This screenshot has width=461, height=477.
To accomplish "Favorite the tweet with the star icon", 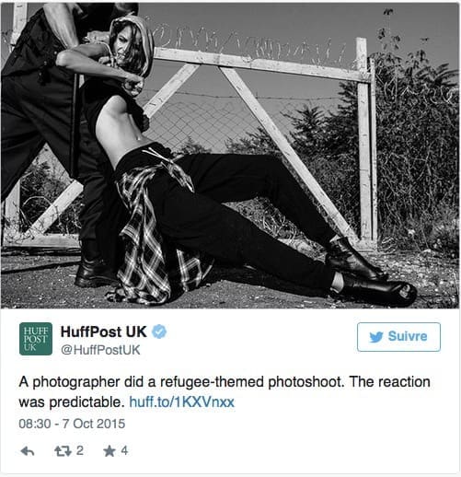I will pyautogui.click(x=109, y=451).
